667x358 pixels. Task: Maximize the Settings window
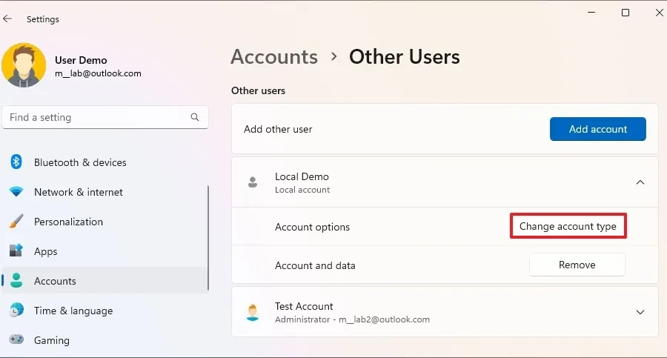coord(625,13)
